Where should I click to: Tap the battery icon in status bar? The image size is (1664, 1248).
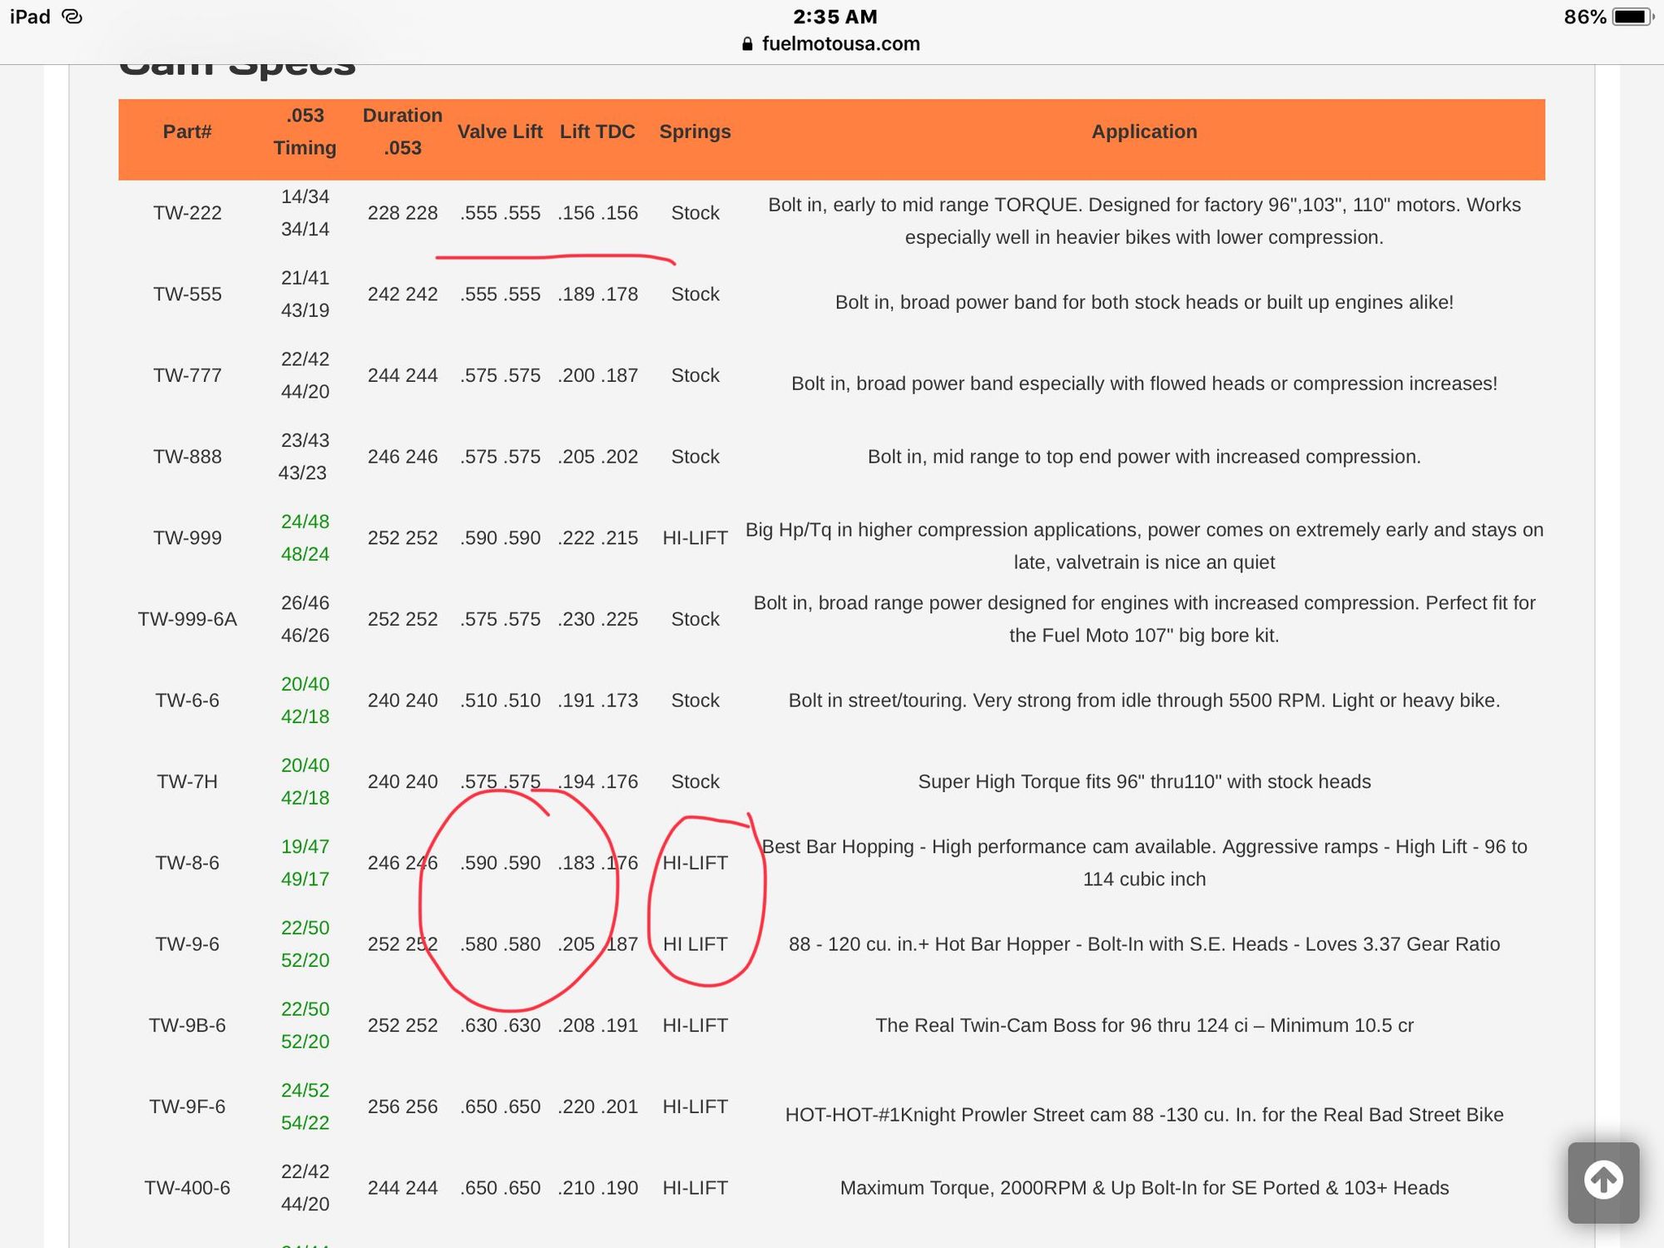(1632, 17)
